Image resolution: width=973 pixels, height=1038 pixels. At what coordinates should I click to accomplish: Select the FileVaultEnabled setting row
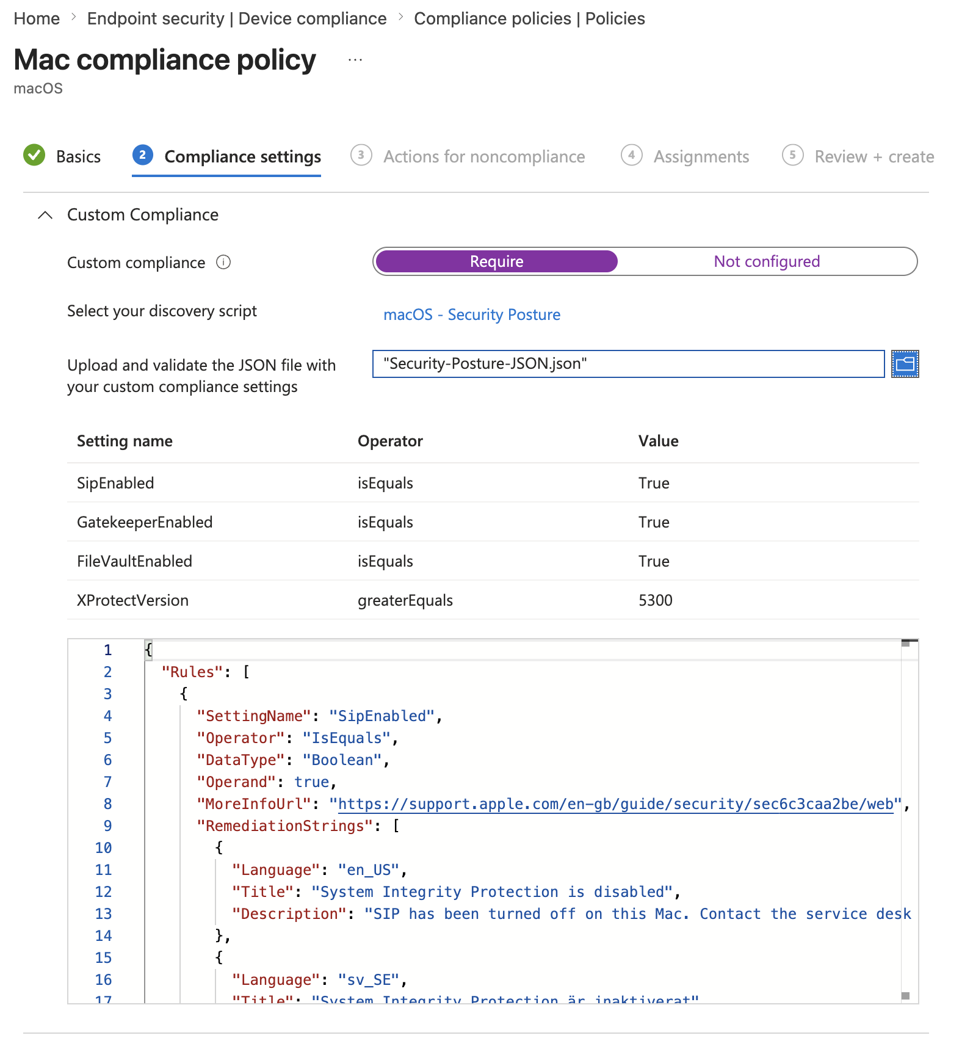click(x=493, y=561)
